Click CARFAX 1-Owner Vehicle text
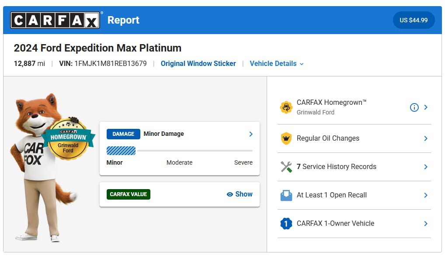This screenshot has height=259, width=445. (335, 223)
